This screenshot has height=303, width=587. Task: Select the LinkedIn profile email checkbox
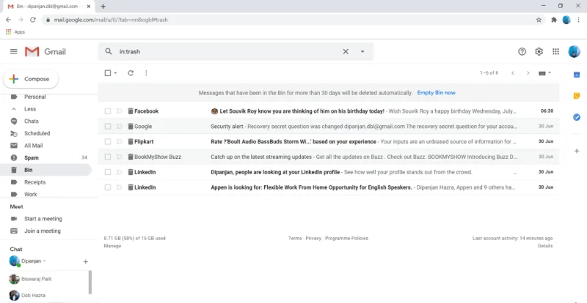point(108,172)
